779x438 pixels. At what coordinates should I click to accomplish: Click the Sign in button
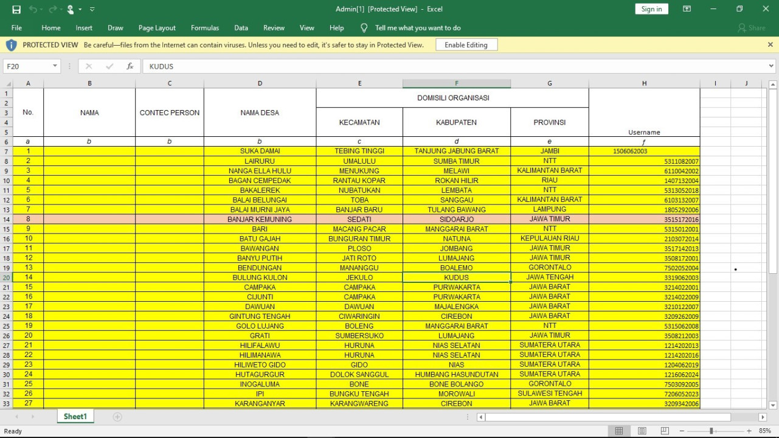coord(651,9)
